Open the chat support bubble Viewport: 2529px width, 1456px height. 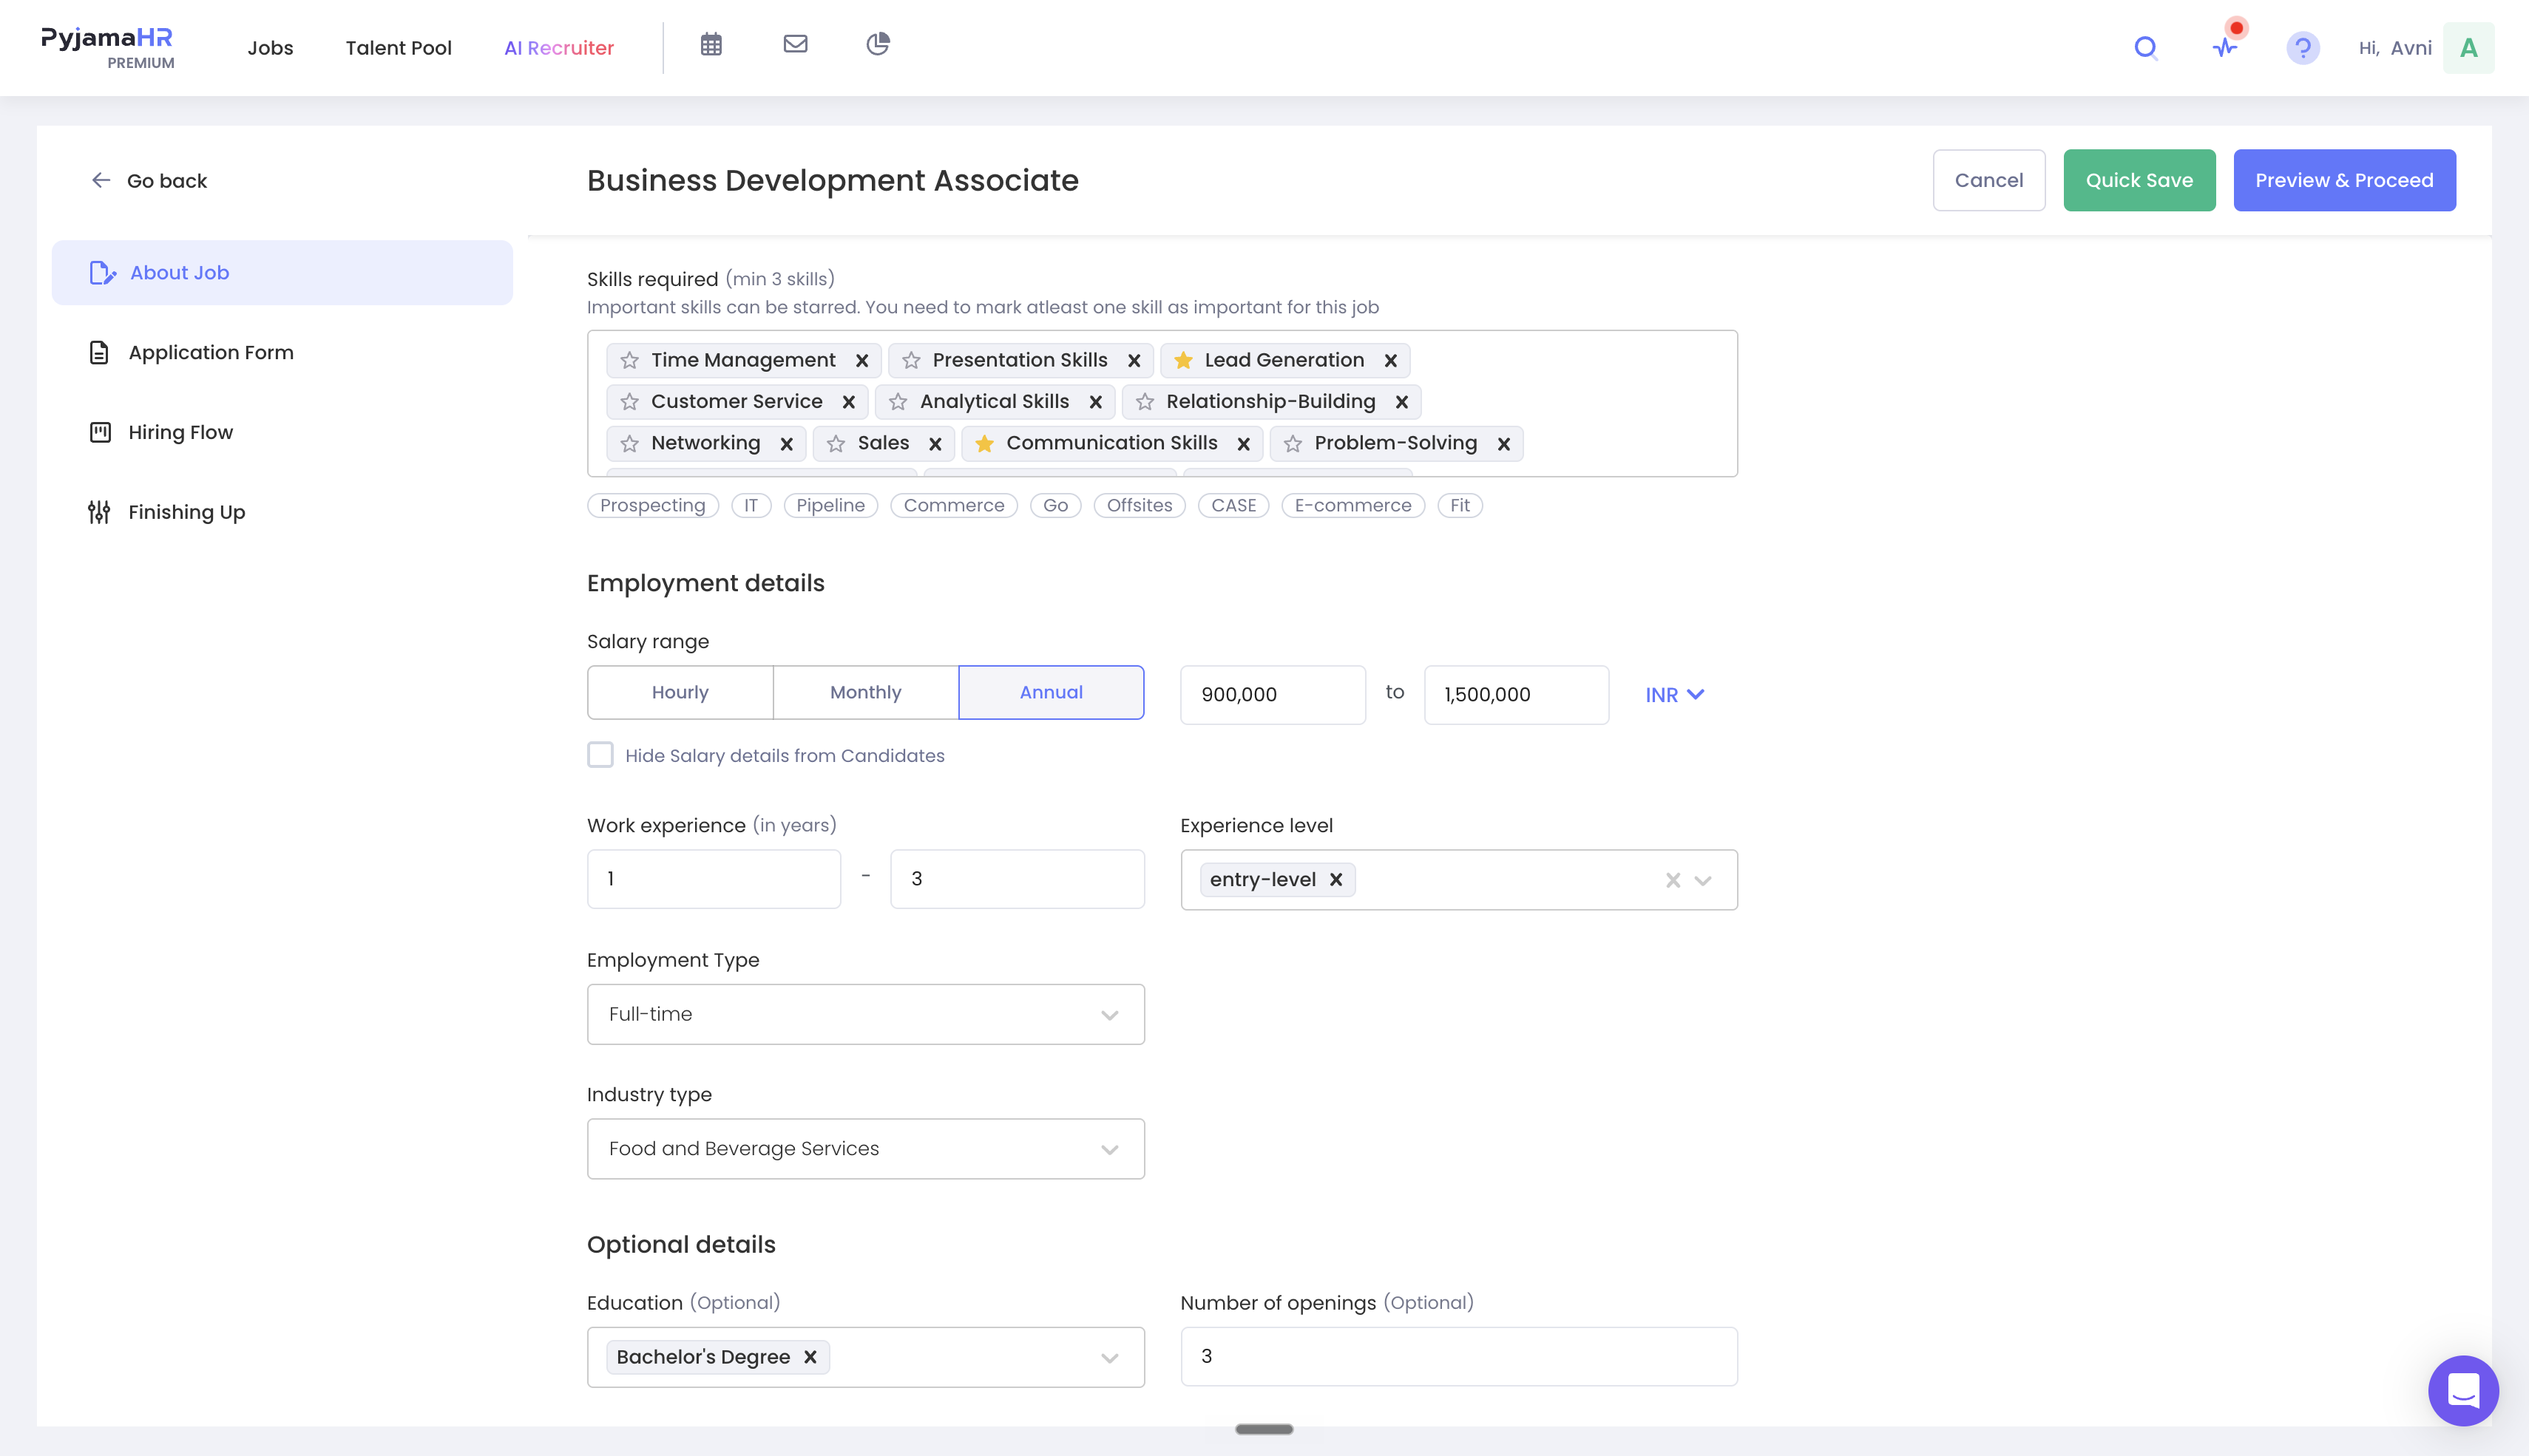click(x=2463, y=1390)
